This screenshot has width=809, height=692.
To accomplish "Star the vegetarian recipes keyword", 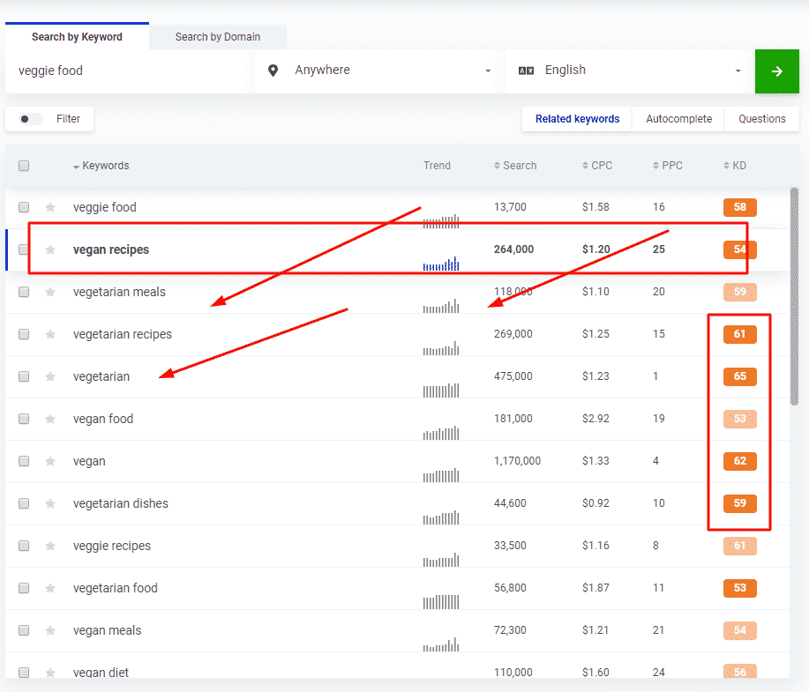I will click(50, 334).
